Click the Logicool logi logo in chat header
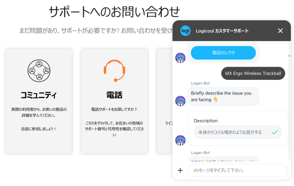The height and width of the screenshot is (186, 294). coord(185,31)
